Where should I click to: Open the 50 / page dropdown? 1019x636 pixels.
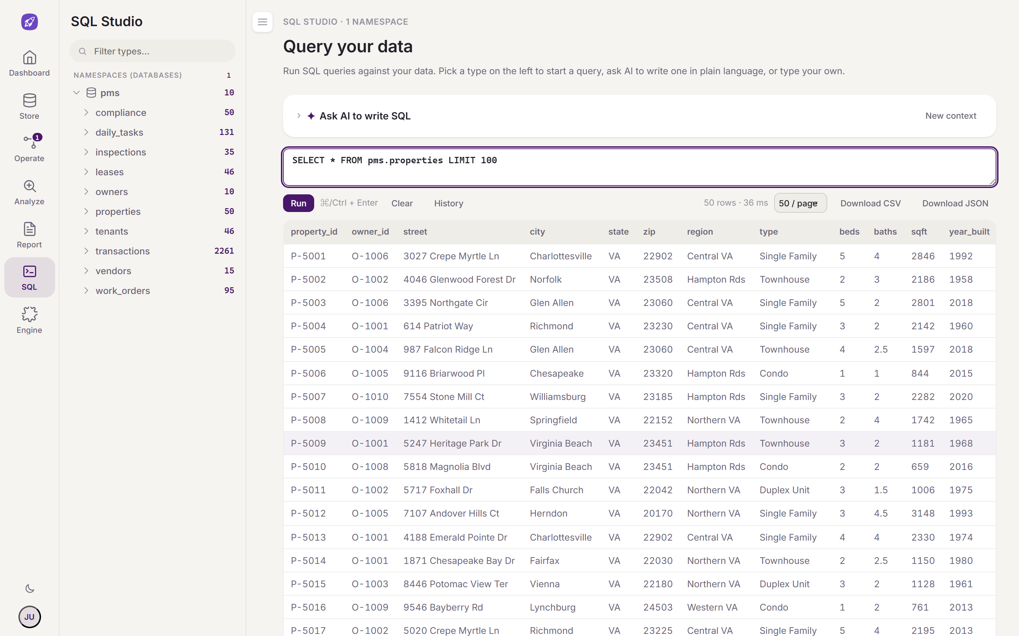point(800,203)
